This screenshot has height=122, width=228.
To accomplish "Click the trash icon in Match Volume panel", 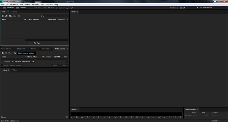I will tap(6, 53).
